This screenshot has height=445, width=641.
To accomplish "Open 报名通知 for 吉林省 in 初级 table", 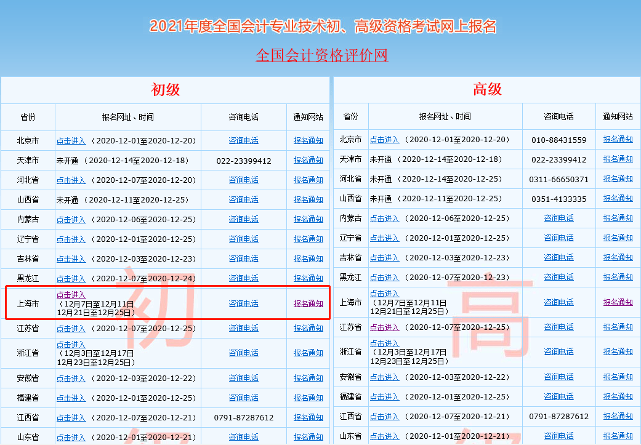I will 308,259.
